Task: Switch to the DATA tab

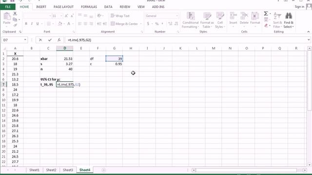Action: click(x=108, y=7)
